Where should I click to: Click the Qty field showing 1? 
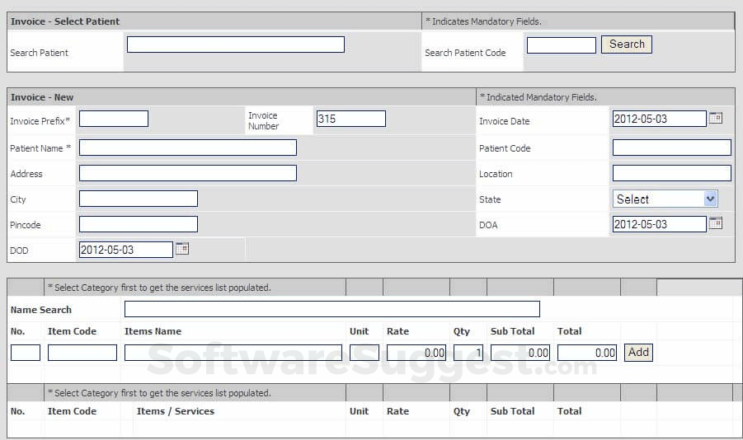point(468,353)
